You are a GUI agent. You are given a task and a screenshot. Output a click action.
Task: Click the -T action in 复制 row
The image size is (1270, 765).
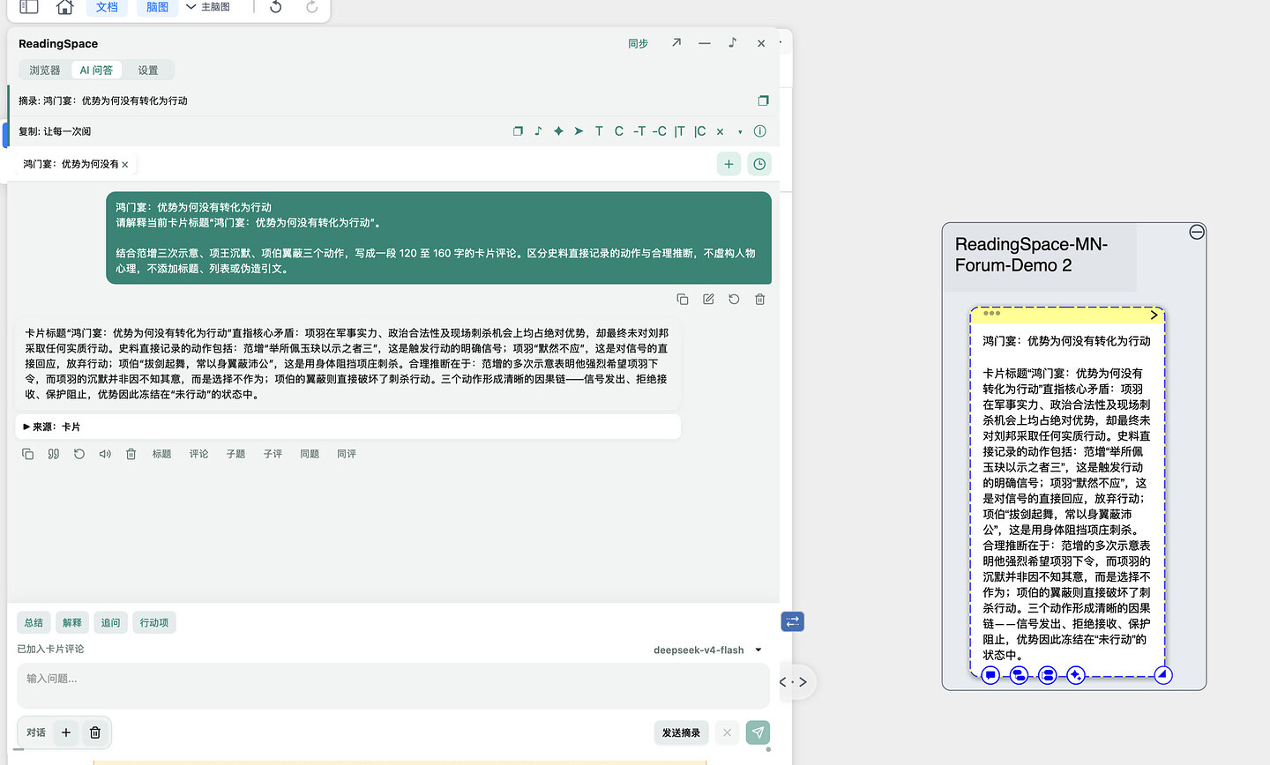[639, 131]
